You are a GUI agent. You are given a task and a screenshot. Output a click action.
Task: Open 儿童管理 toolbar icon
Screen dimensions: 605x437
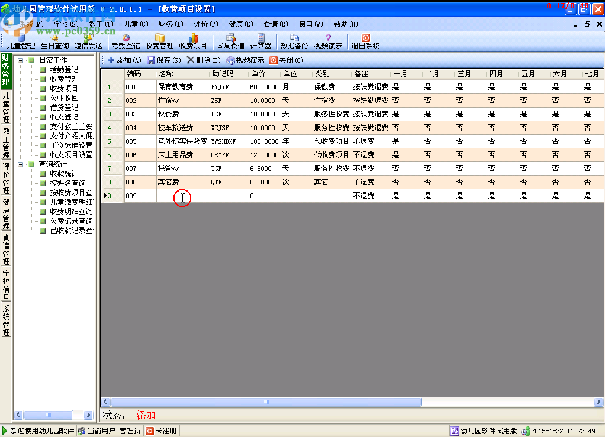point(21,41)
